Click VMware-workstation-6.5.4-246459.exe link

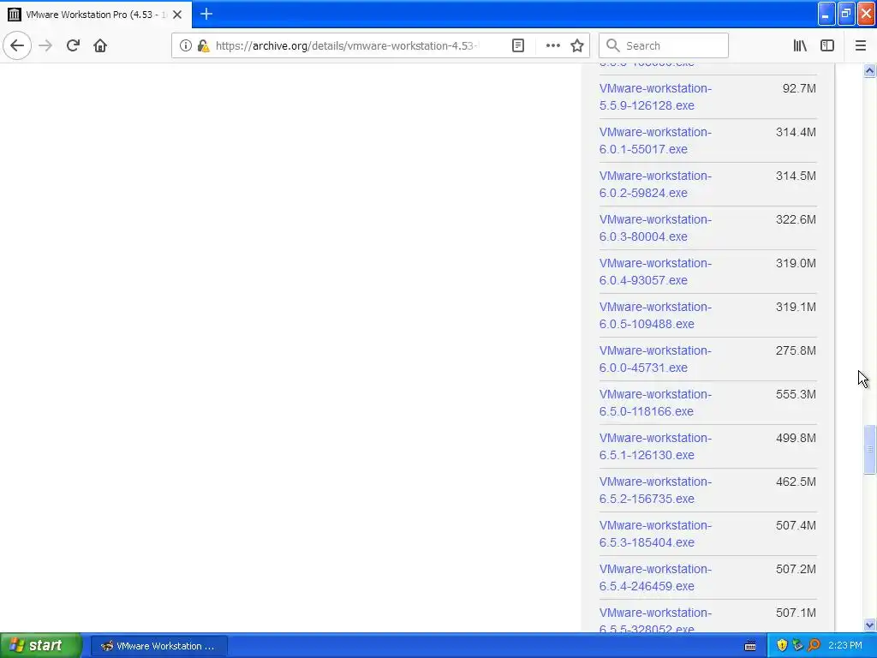(655, 577)
